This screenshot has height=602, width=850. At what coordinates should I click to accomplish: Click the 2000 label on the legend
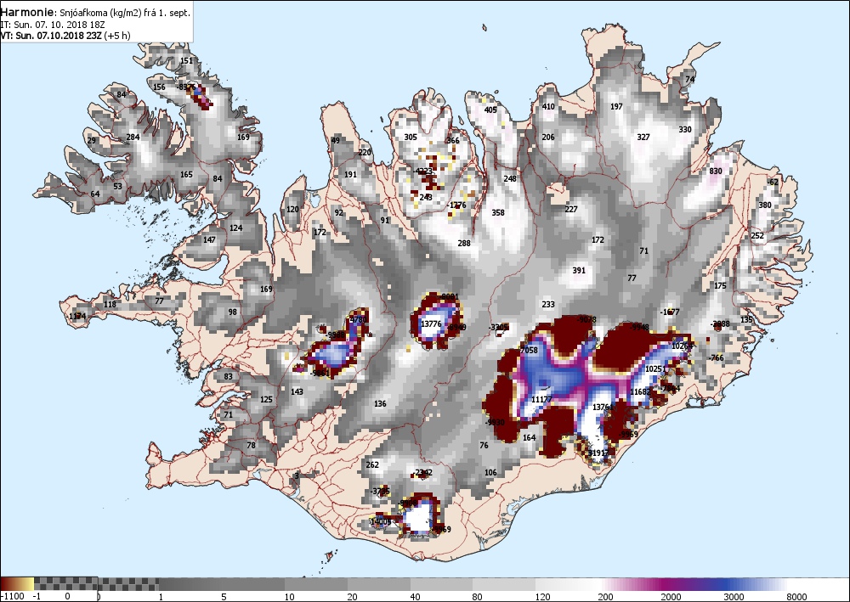coord(671,597)
